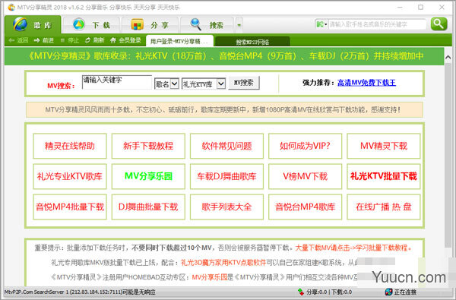Image resolution: width=456 pixels, height=300 pixels.
Task: Stop loading with the 停止 button
Action: click(x=70, y=40)
